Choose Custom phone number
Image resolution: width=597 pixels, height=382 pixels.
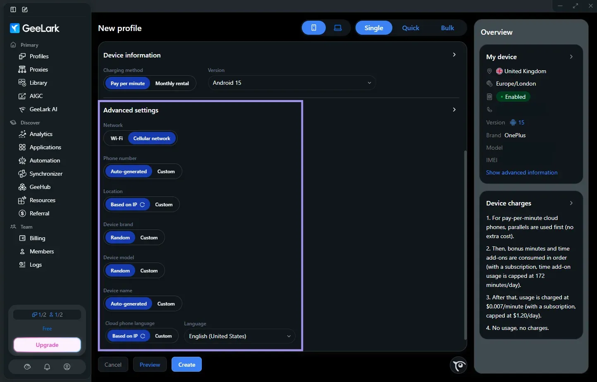166,171
